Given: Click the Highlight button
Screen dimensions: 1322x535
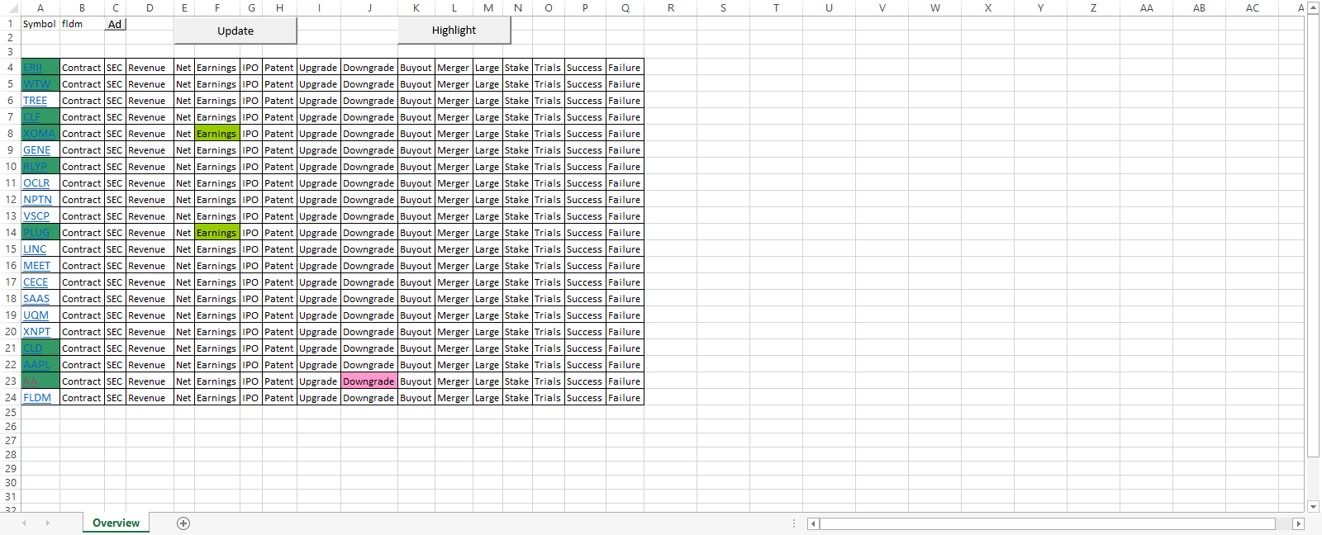Looking at the screenshot, I should 454,31.
